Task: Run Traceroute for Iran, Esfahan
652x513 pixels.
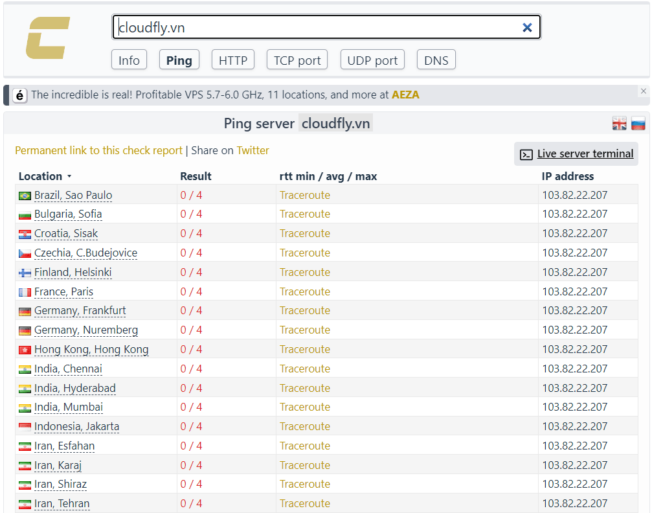Action: [305, 446]
